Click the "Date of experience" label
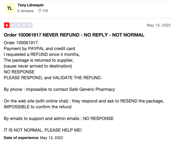 [21, 138]
